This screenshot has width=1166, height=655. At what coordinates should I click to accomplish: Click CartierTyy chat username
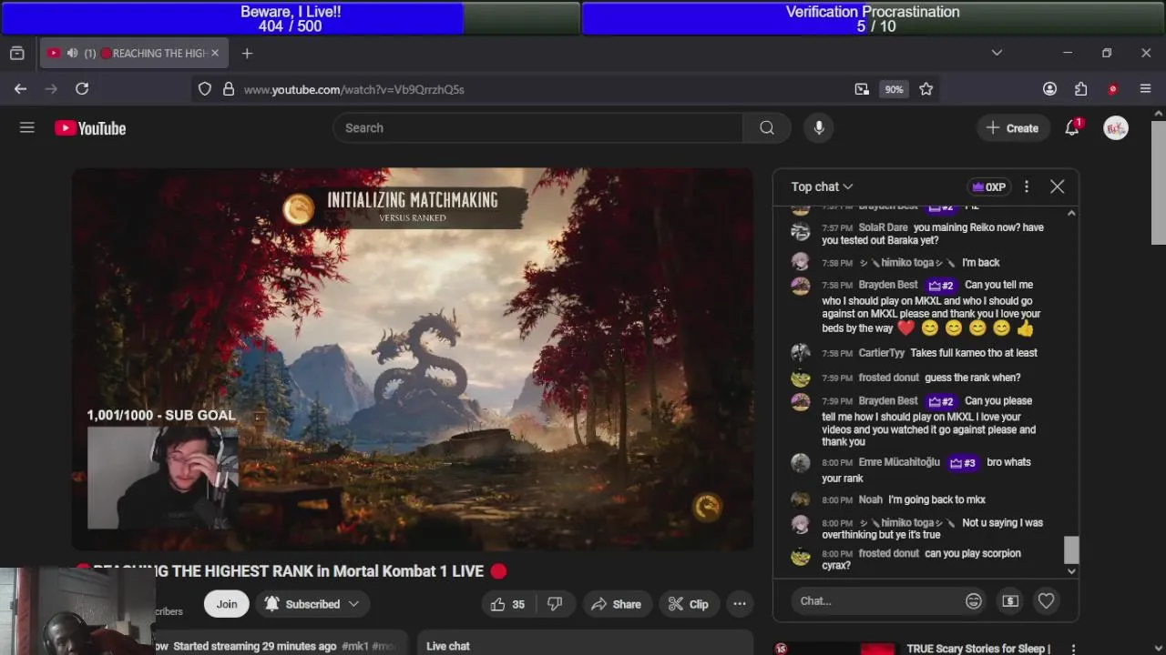[x=882, y=353]
